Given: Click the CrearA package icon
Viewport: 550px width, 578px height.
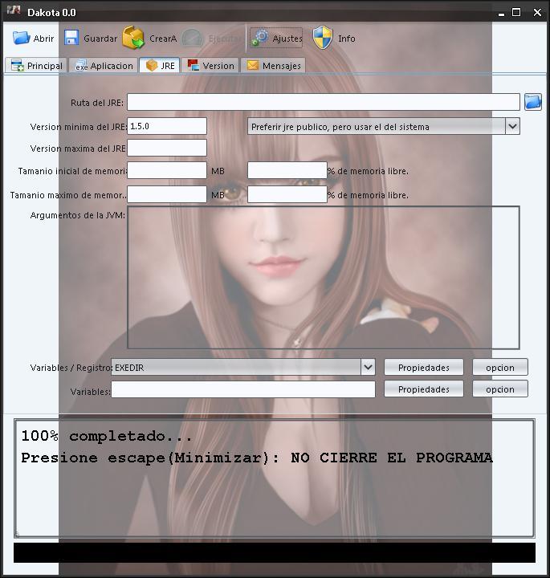Looking at the screenshot, I should click(133, 38).
